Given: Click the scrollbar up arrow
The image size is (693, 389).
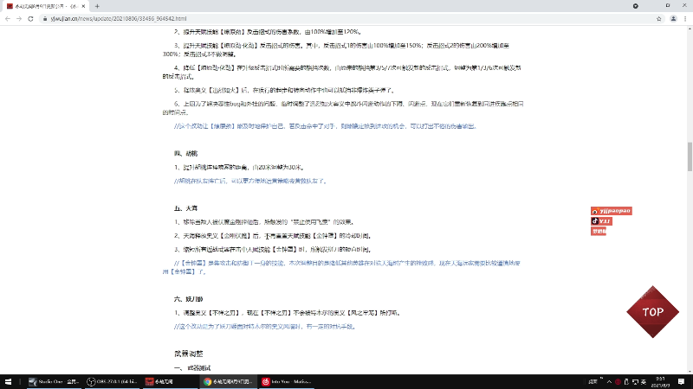Looking at the screenshot, I should click(690, 29).
